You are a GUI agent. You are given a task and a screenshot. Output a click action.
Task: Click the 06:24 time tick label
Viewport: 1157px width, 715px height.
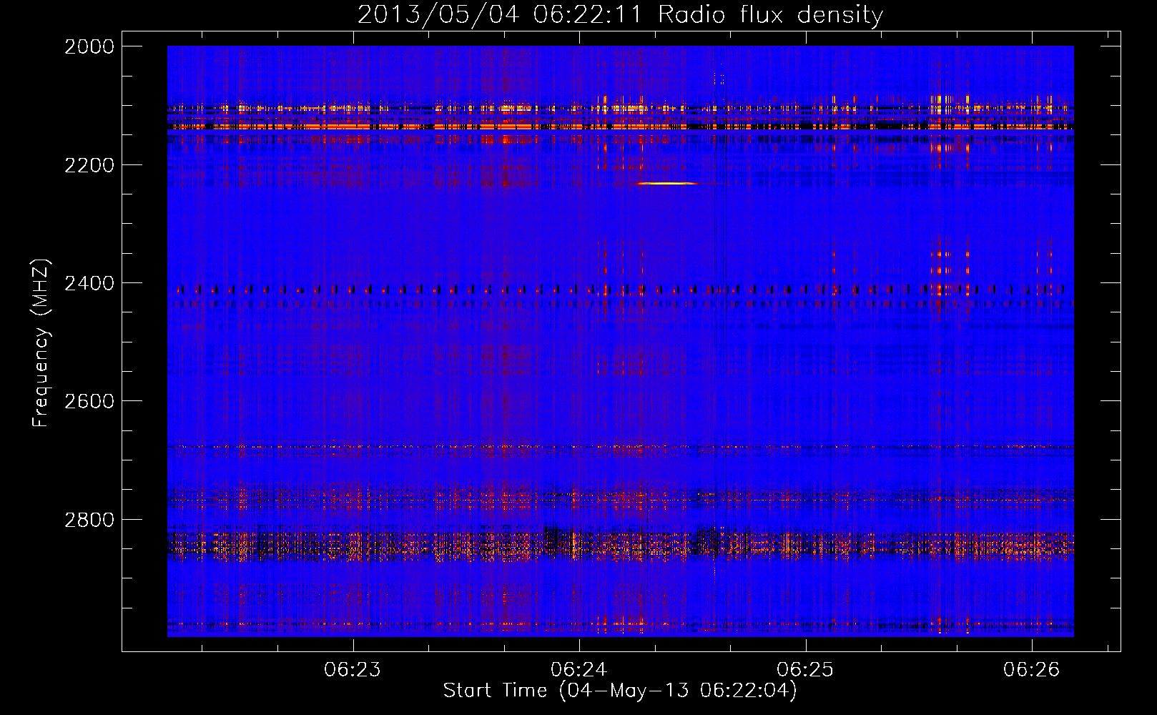pos(579,669)
